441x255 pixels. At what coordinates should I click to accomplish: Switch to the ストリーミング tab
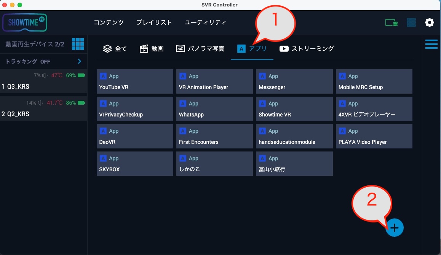point(307,49)
